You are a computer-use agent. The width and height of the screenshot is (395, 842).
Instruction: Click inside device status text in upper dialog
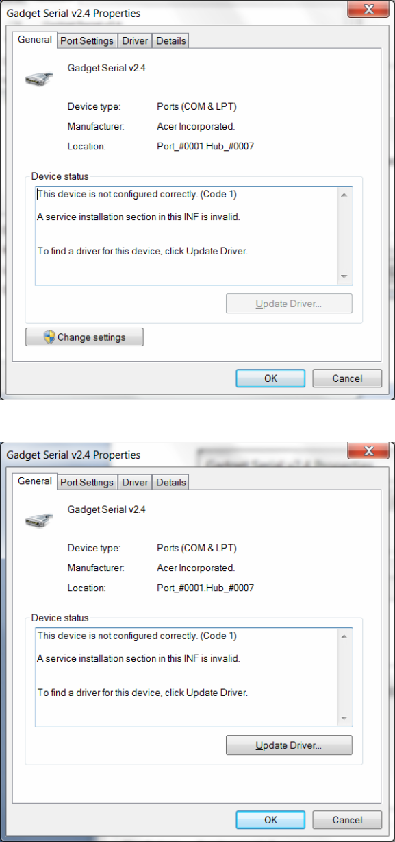coord(187,235)
